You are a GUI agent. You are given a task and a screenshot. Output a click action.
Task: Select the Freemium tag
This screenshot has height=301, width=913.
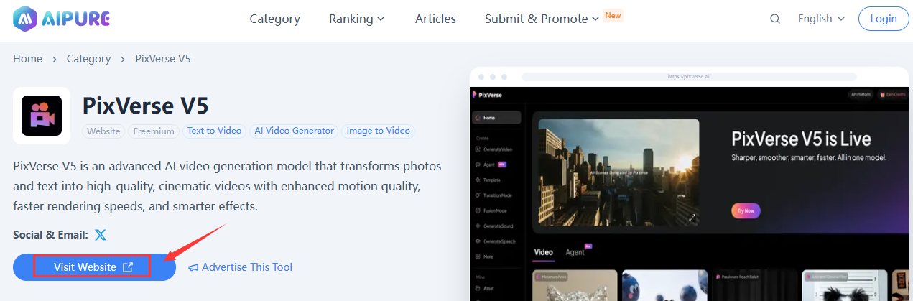154,131
